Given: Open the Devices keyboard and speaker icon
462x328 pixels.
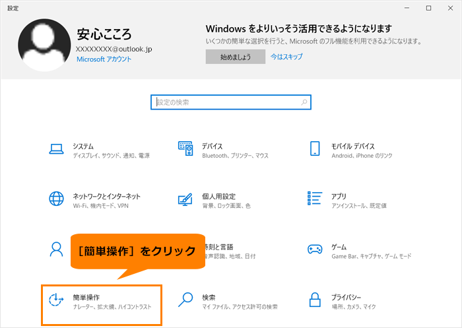Looking at the screenshot, I should (185, 148).
